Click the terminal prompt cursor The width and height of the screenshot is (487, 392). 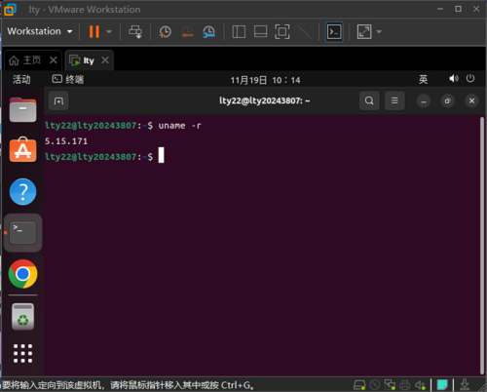coord(161,155)
